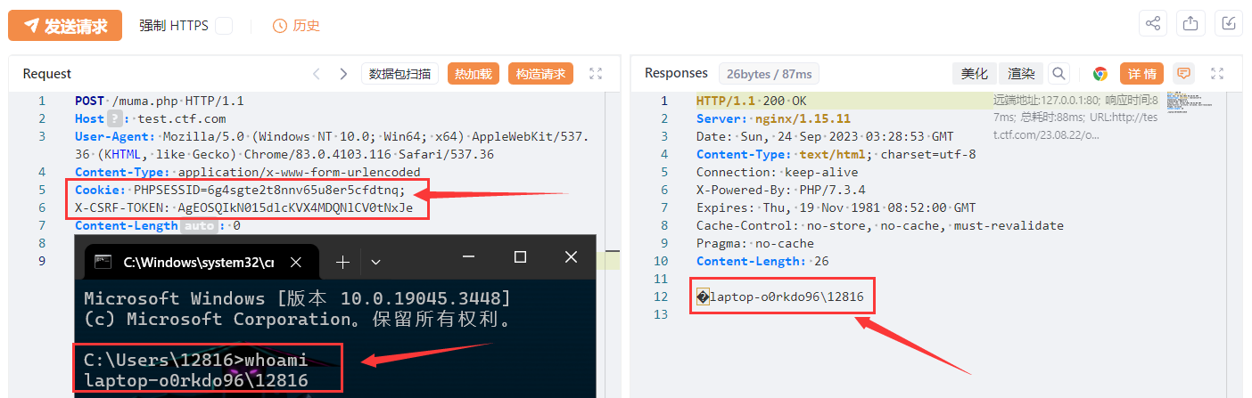The image size is (1252, 398).
Task: Click the 详情 details button
Action: (x=1142, y=74)
